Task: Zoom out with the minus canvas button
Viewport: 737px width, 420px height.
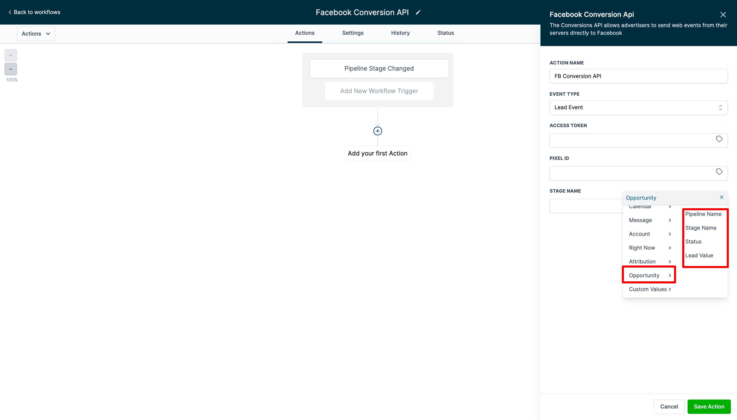Action: [11, 69]
